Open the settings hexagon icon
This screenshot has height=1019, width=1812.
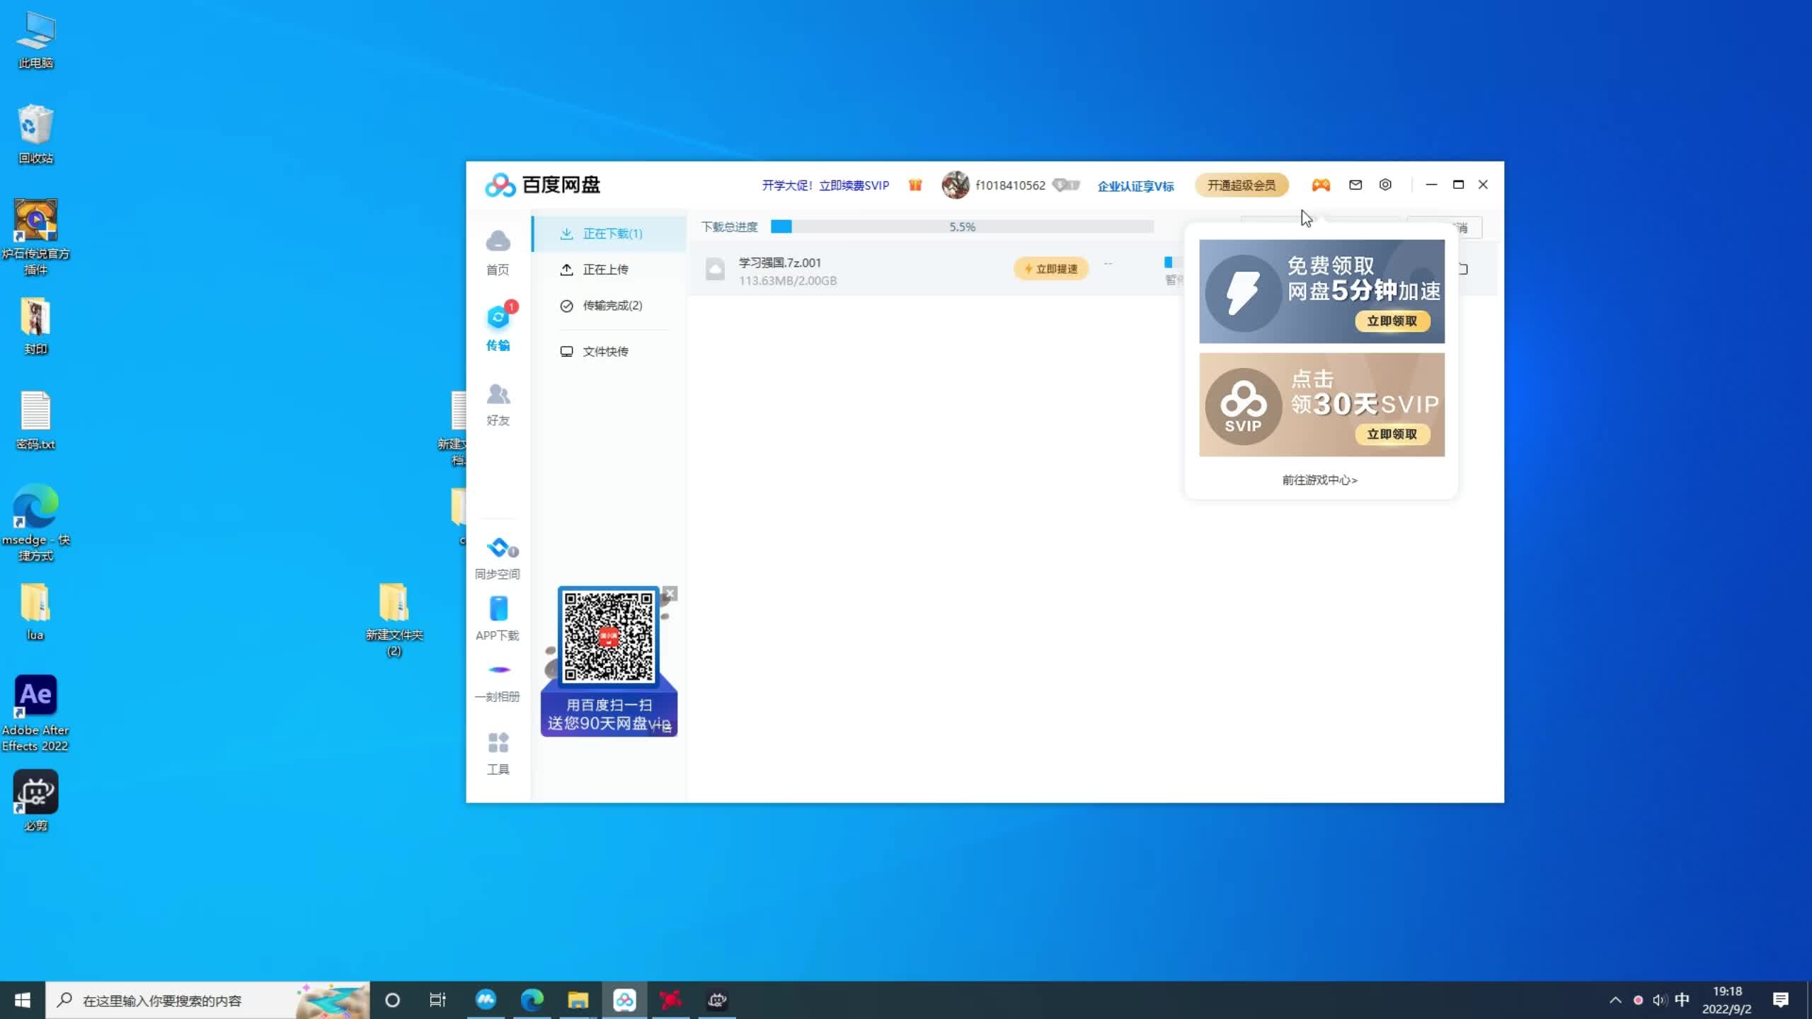(1385, 185)
